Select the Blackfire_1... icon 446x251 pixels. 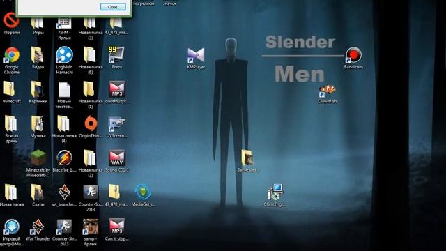pos(64,158)
